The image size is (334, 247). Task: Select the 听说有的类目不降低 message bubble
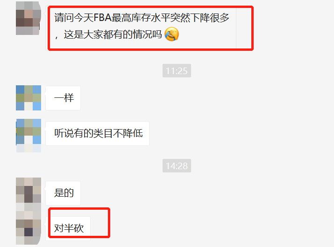pyautogui.click(x=97, y=133)
